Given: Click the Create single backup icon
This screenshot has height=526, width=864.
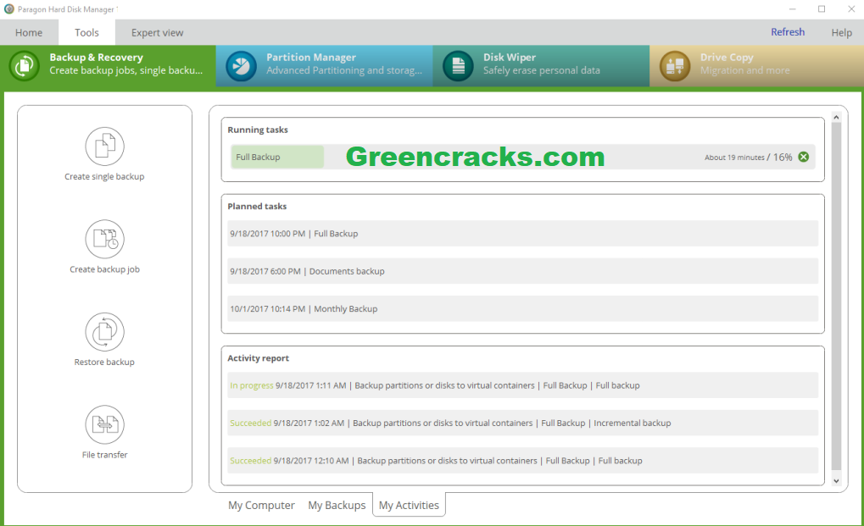Looking at the screenshot, I should pyautogui.click(x=104, y=147).
